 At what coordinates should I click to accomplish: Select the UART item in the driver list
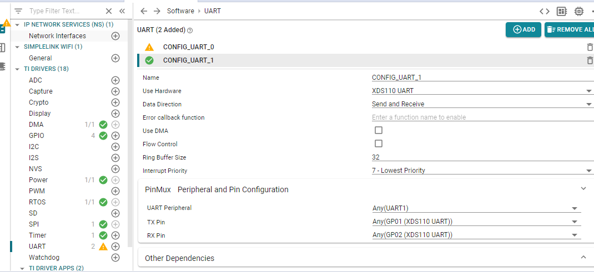tap(37, 247)
